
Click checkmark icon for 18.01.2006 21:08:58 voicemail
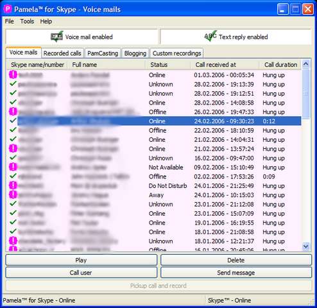coord(13,232)
